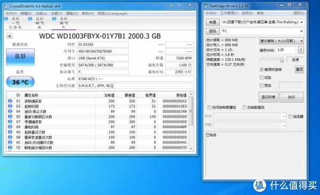Click status icon for attribute 01 读取错误率
The height and width of the screenshot is (195, 320).
pos(10,101)
